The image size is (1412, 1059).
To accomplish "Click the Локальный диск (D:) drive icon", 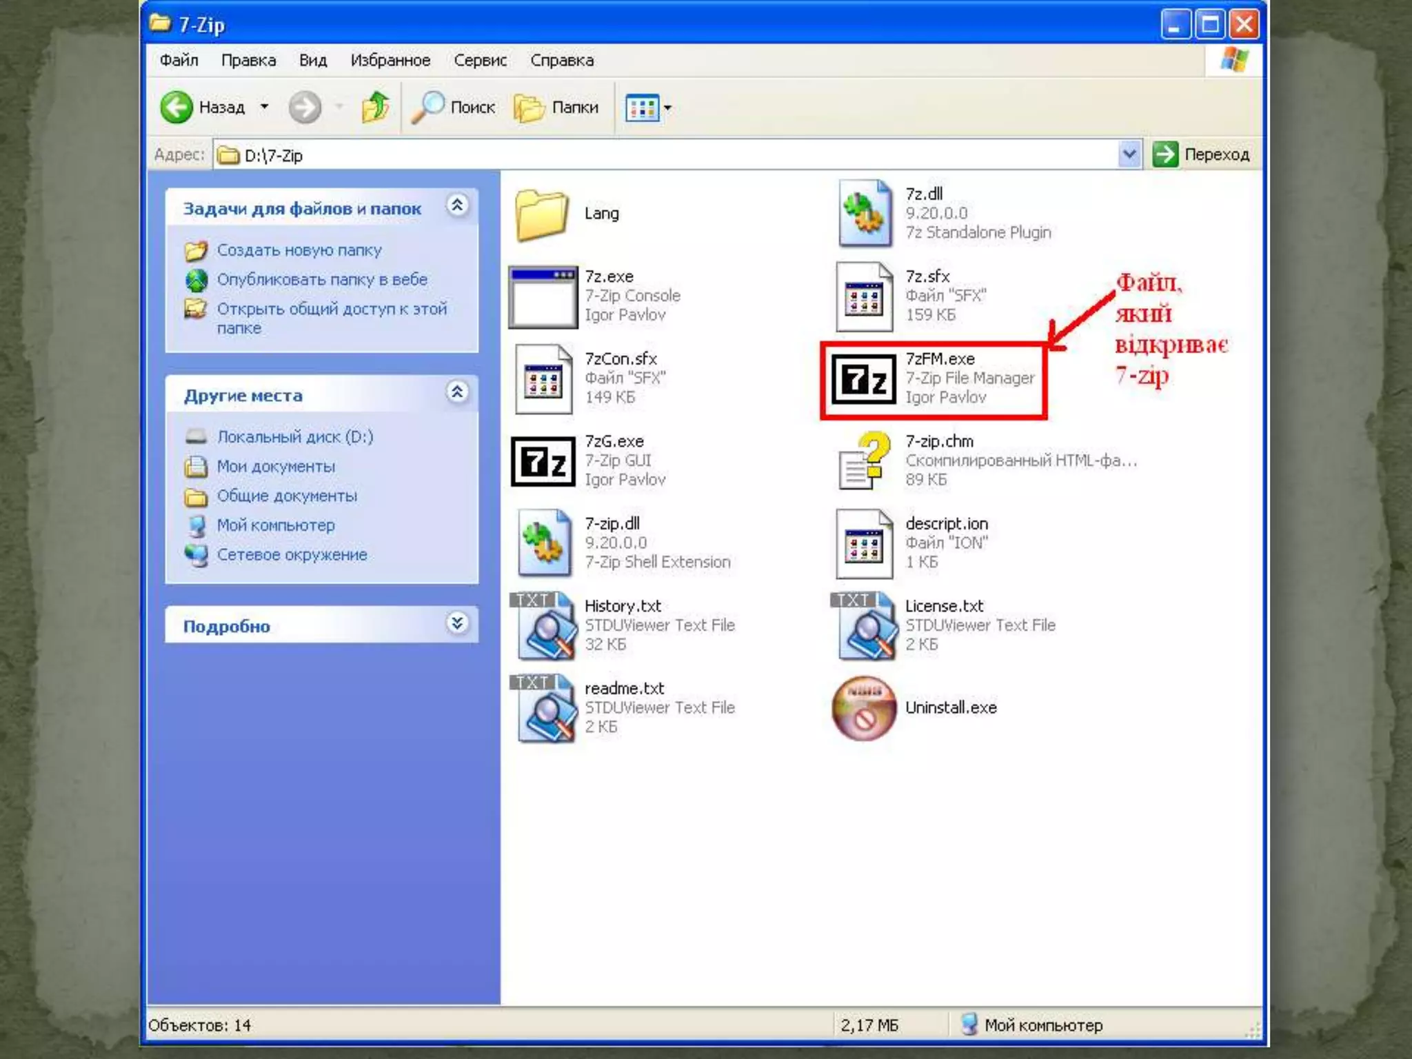I will tap(196, 436).
